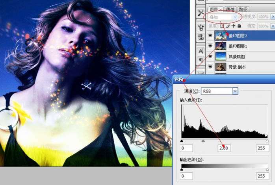Select the input white point slider
The height and width of the screenshot is (185, 275).
click(x=267, y=141)
